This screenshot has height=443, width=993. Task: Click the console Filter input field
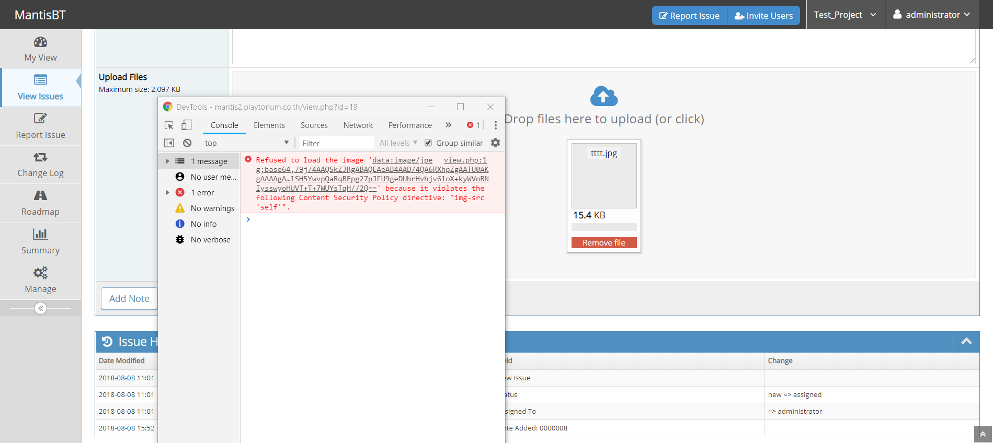[x=336, y=143]
